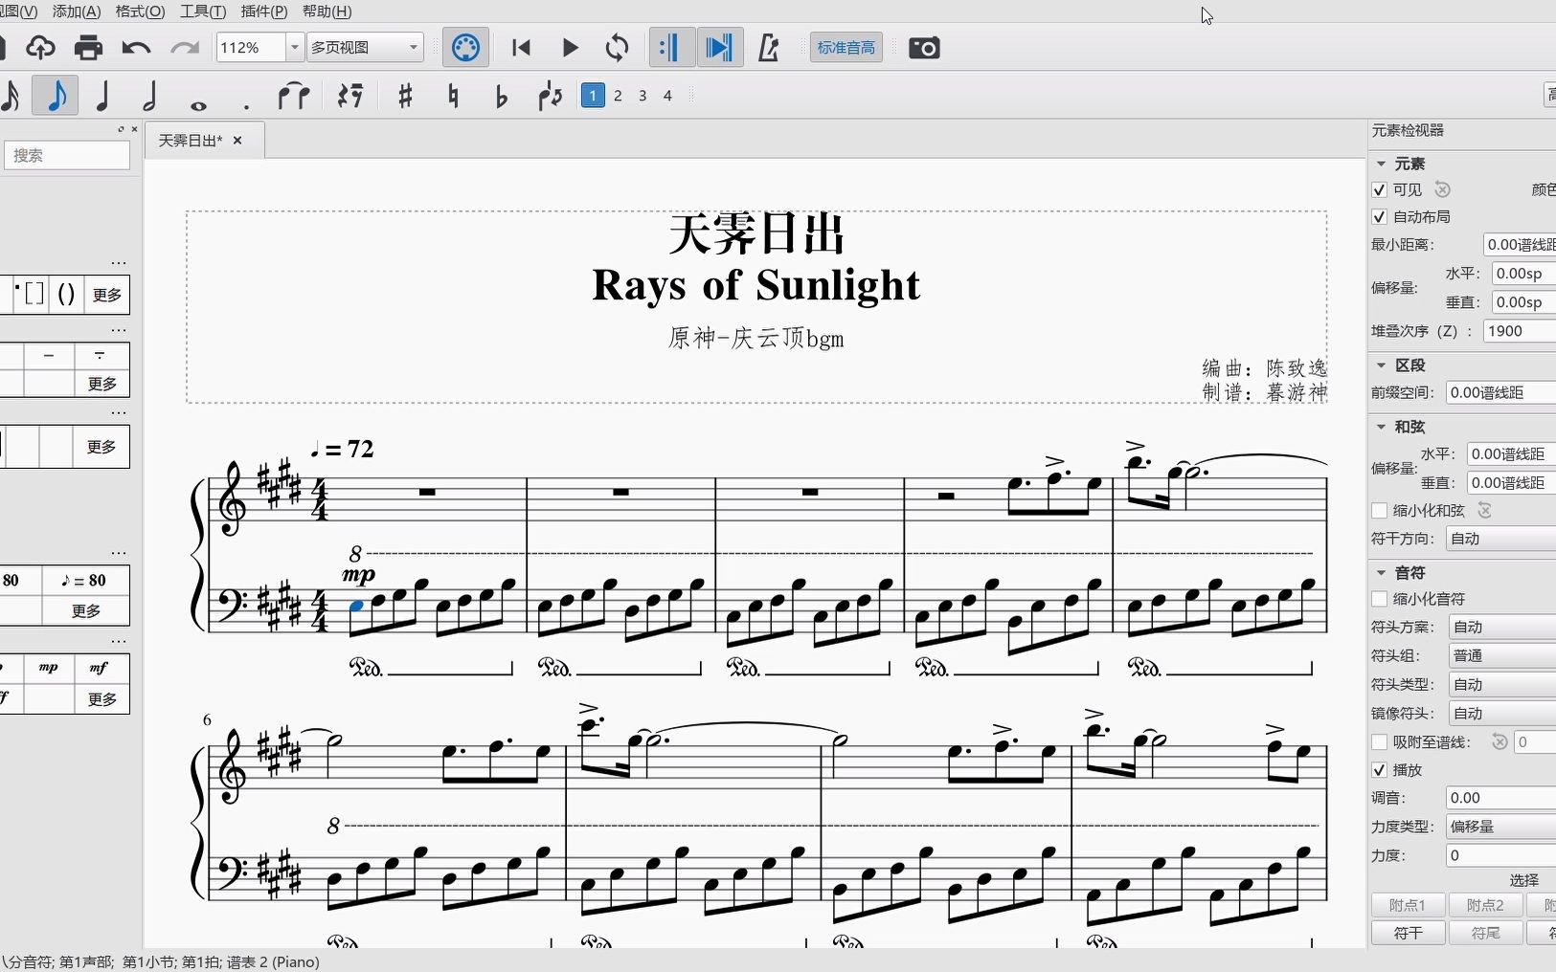Start playback with the play button
The image size is (1556, 972).
[570, 48]
